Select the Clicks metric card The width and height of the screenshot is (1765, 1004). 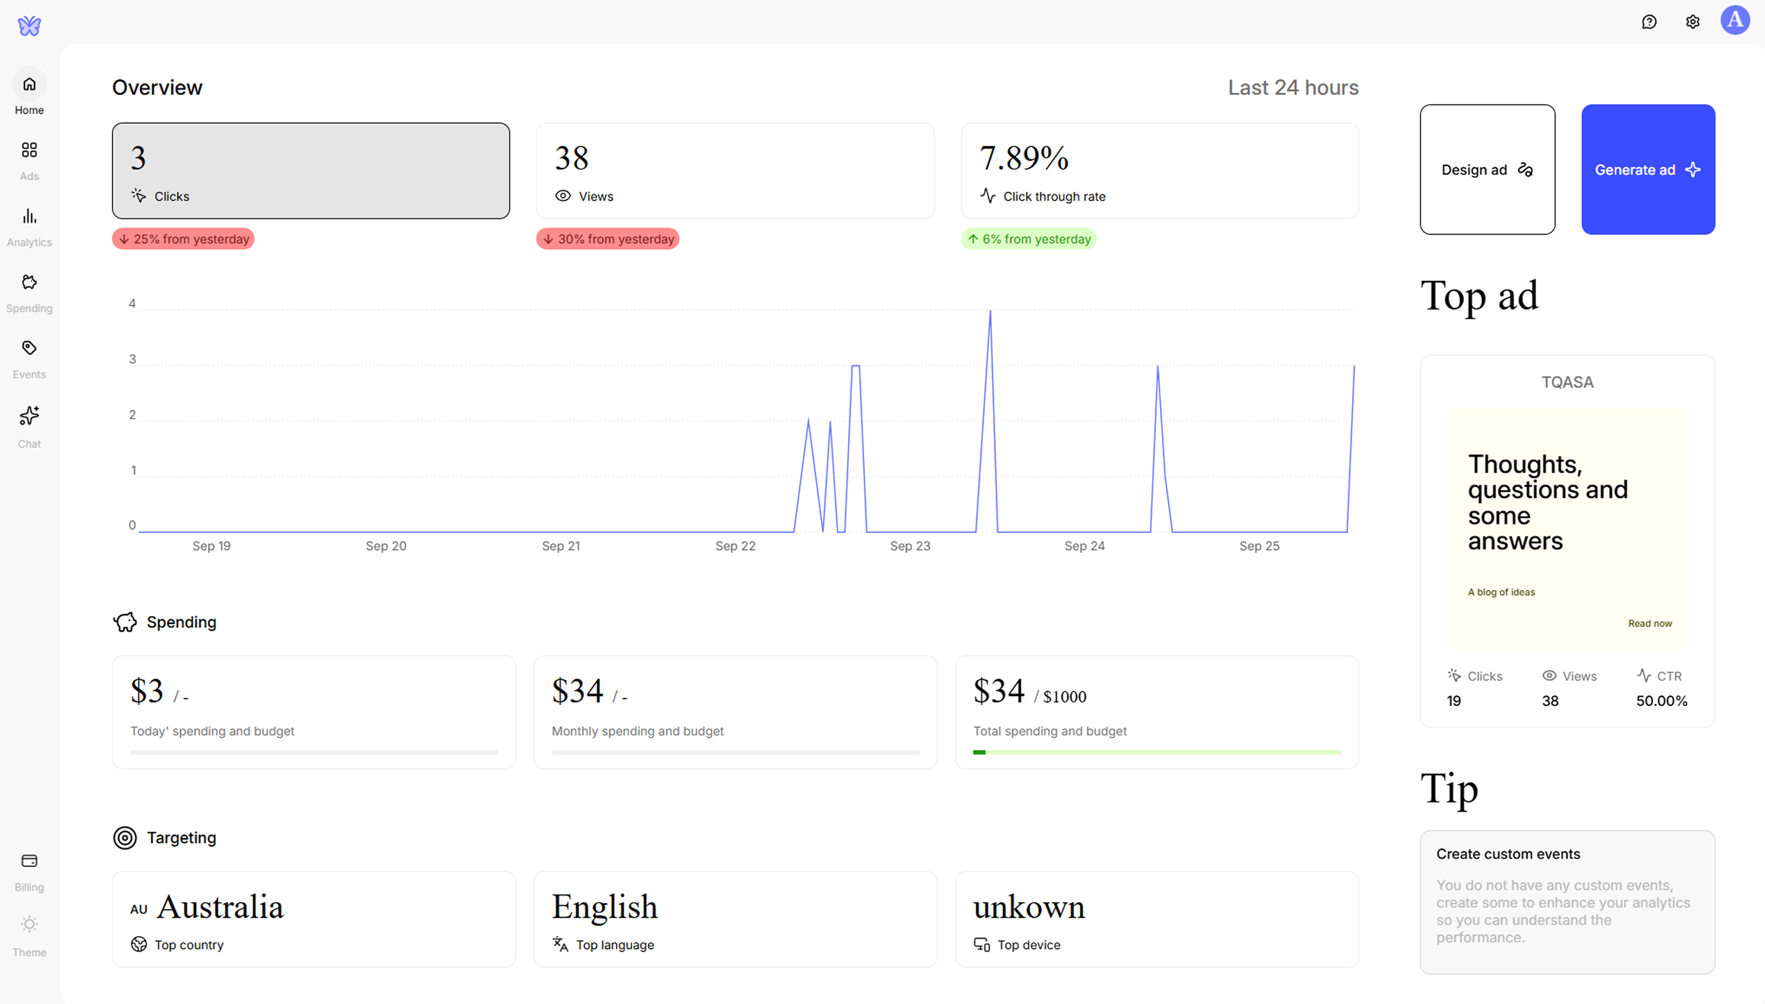click(x=311, y=170)
